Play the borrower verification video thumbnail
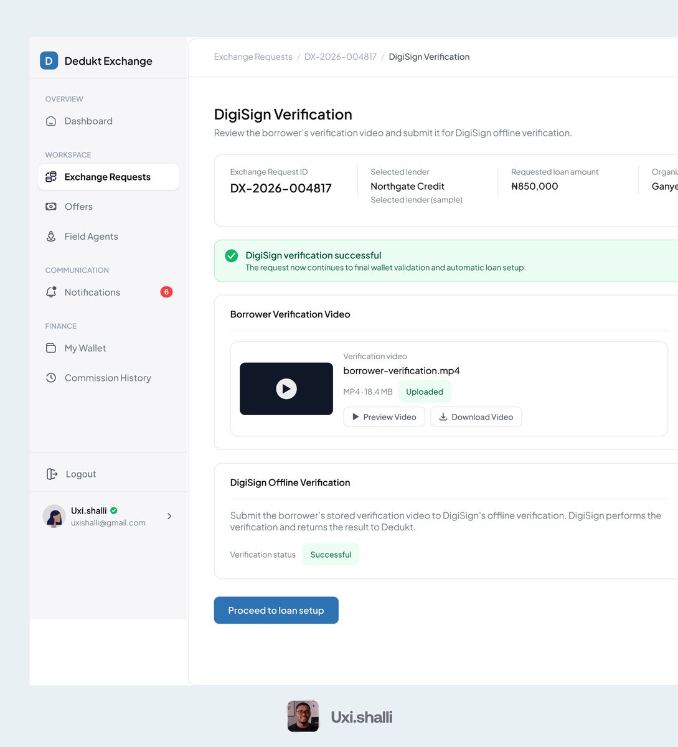 (x=286, y=389)
